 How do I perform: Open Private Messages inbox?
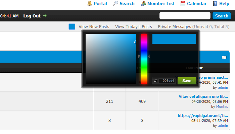pyautogui.click(x=175, y=26)
